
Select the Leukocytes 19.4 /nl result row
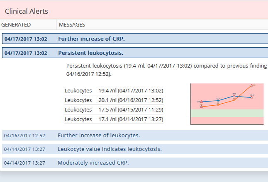[114, 90]
